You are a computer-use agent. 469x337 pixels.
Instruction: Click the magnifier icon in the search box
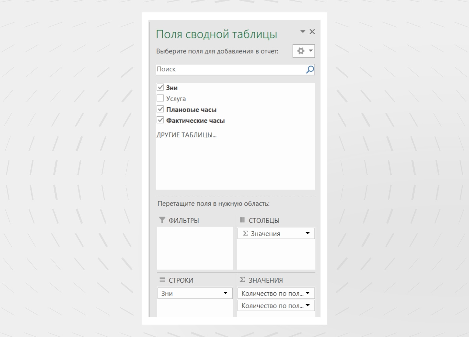(x=310, y=69)
